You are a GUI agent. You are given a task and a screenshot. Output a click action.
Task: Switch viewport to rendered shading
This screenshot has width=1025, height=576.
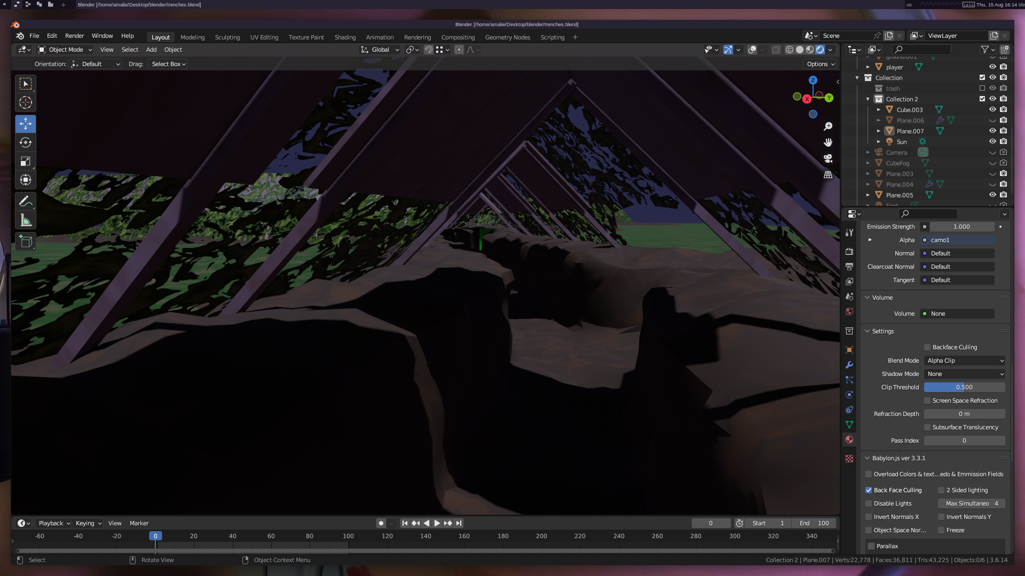pyautogui.click(x=820, y=50)
